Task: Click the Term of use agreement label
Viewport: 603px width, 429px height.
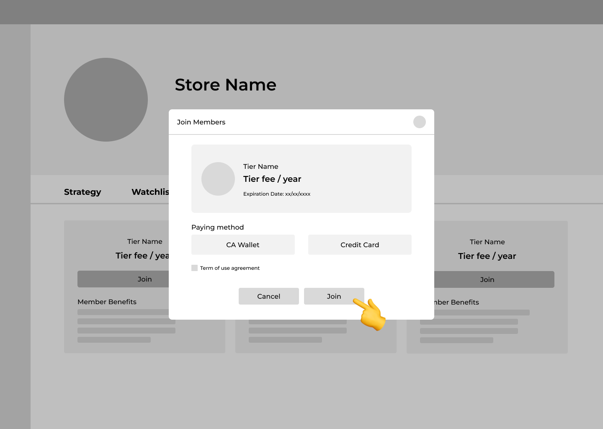Action: 229,268
